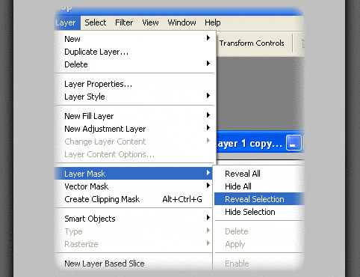Click Layer 1 copy document title bar
Image resolution: width=360 pixels, height=277 pixels.
click(260, 142)
